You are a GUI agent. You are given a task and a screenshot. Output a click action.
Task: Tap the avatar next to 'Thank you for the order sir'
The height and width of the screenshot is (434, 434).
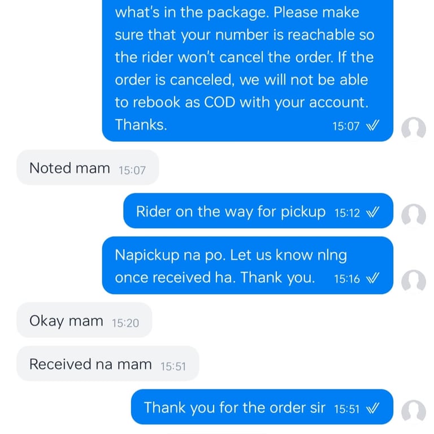(414, 412)
